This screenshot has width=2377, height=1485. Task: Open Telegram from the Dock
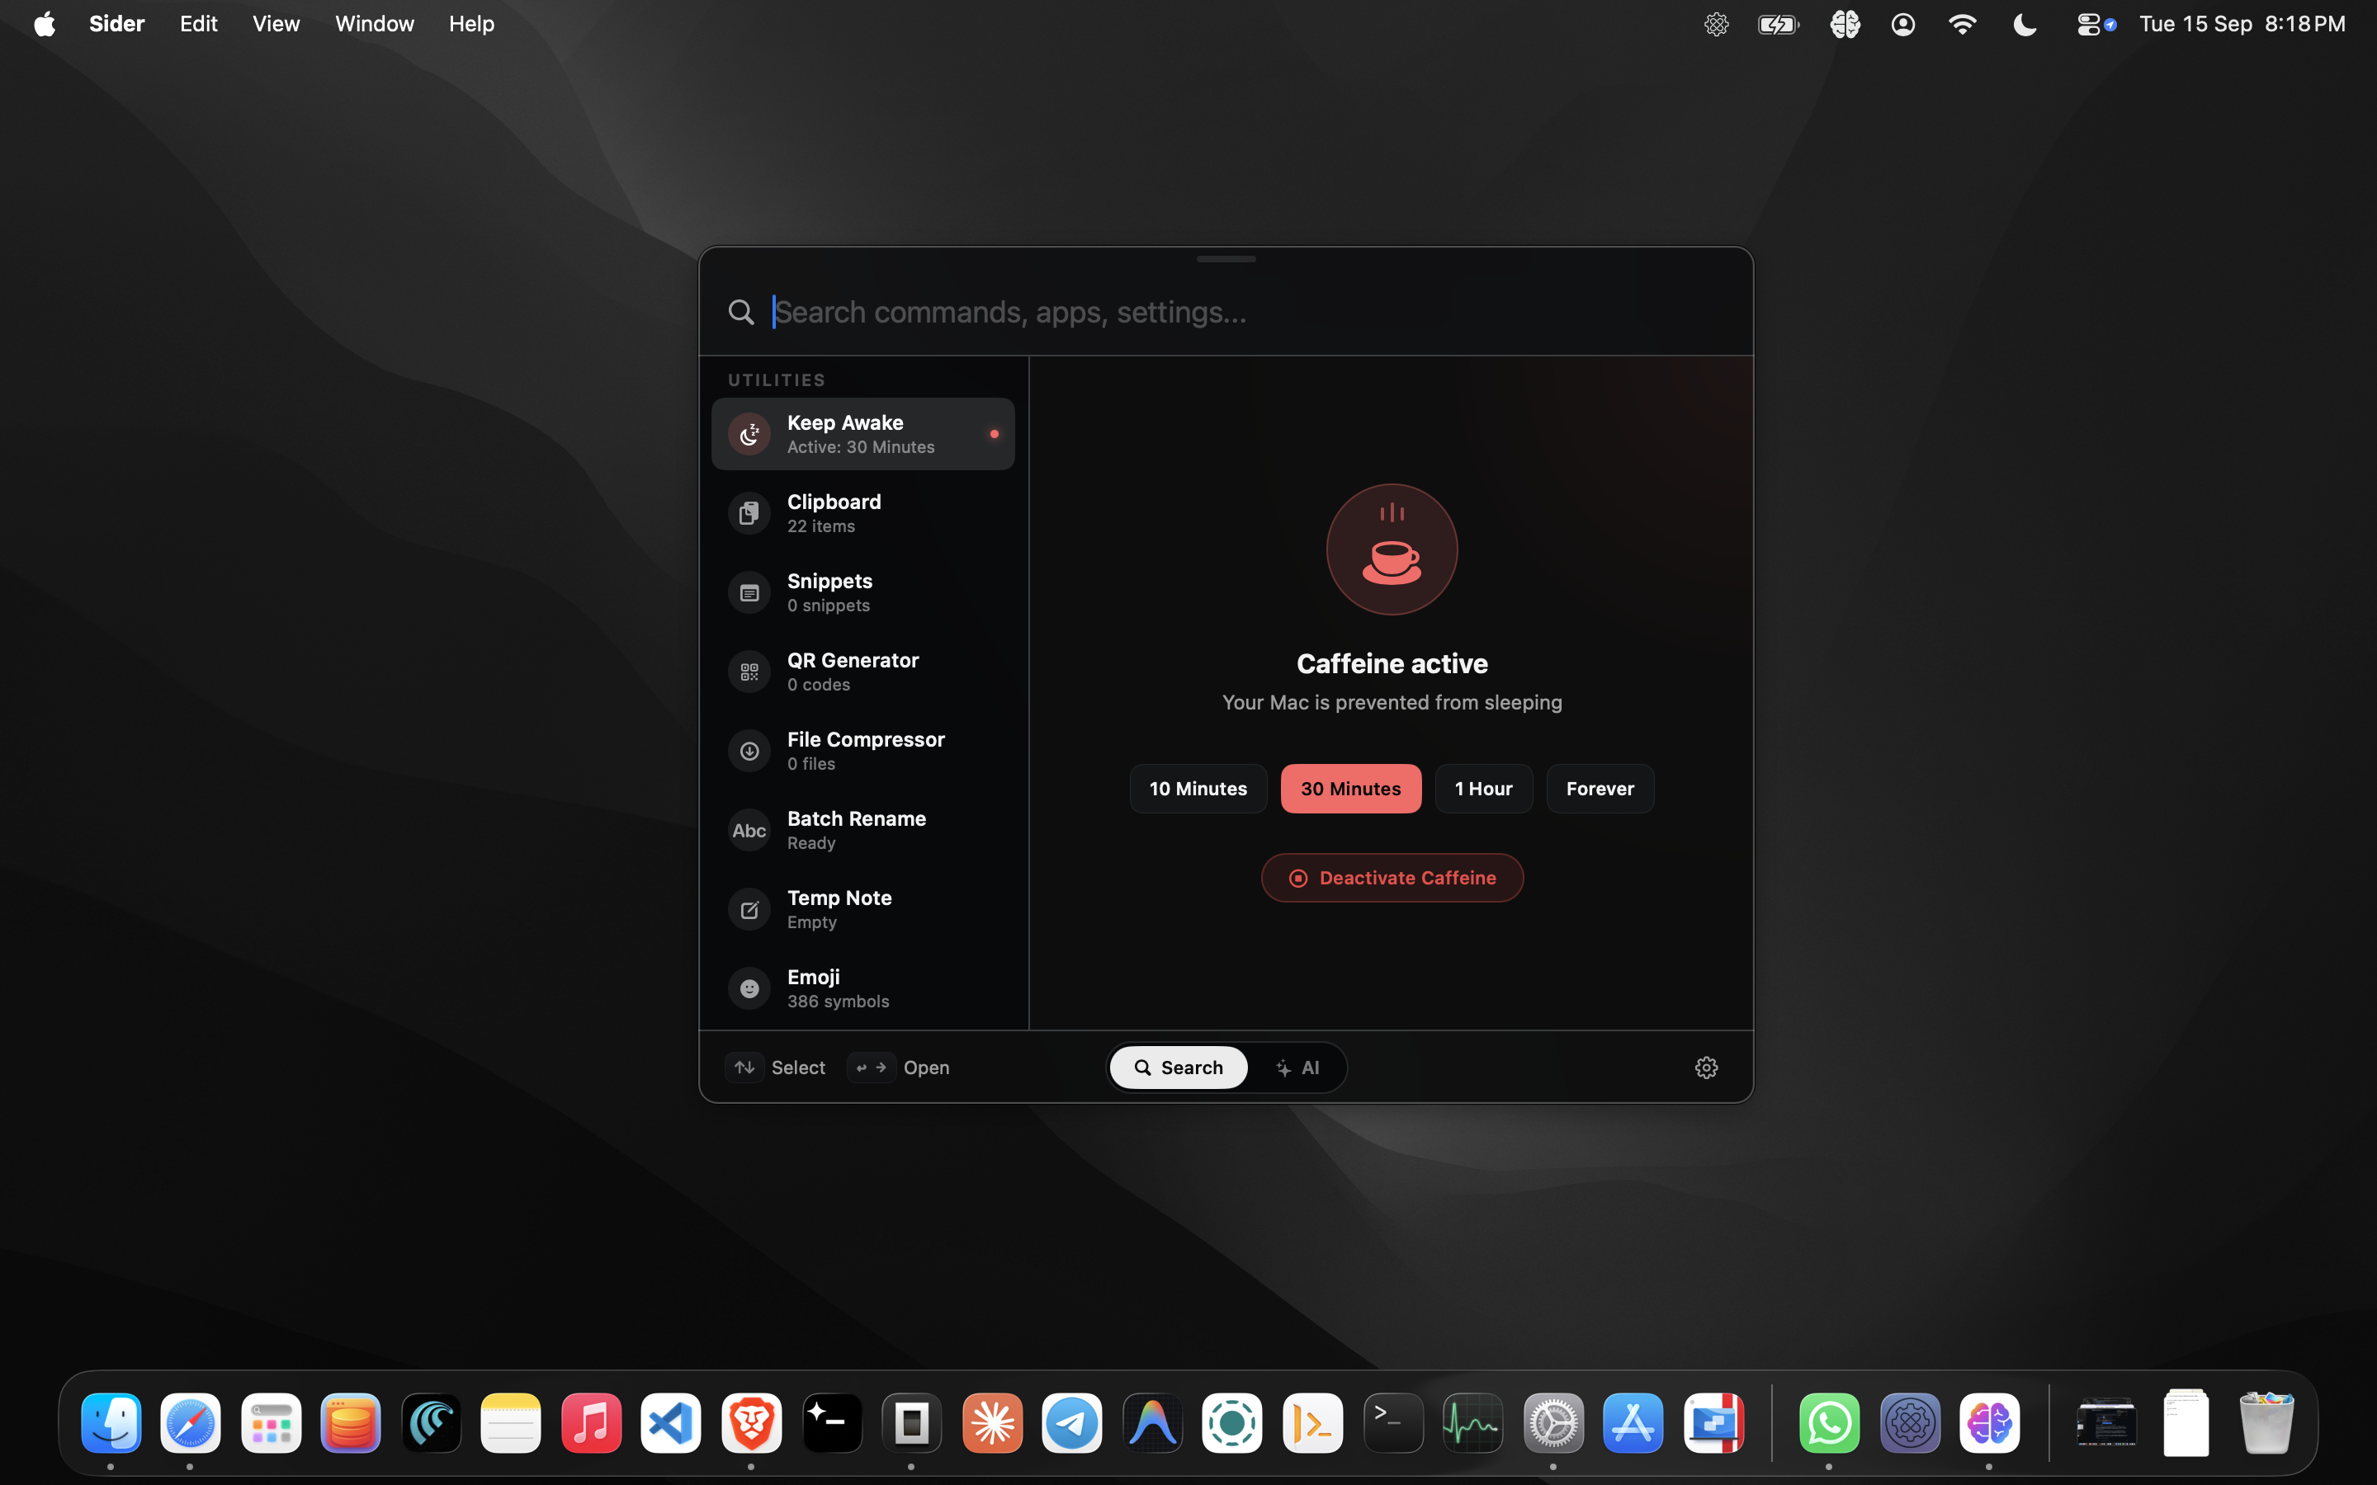[1071, 1423]
